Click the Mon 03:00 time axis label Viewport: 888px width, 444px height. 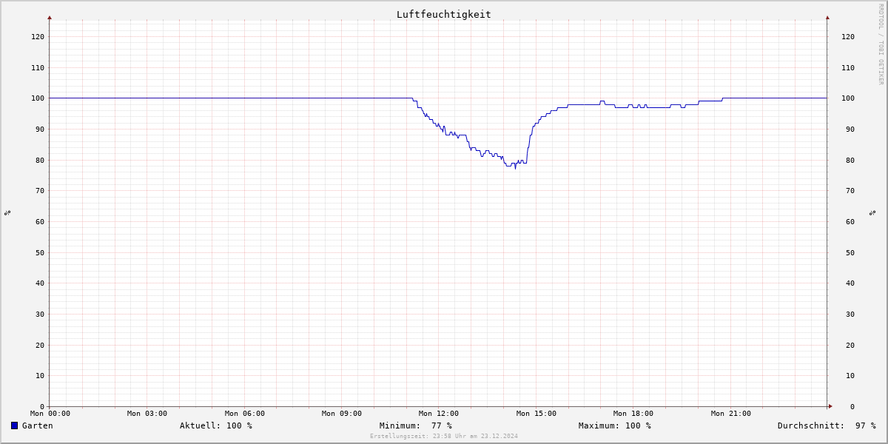point(147,414)
